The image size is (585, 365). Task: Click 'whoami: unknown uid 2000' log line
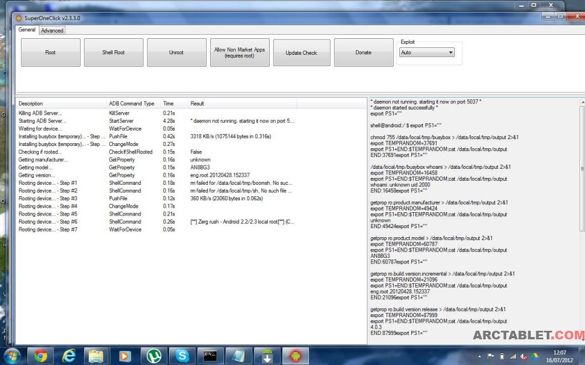pyautogui.click(x=400, y=185)
